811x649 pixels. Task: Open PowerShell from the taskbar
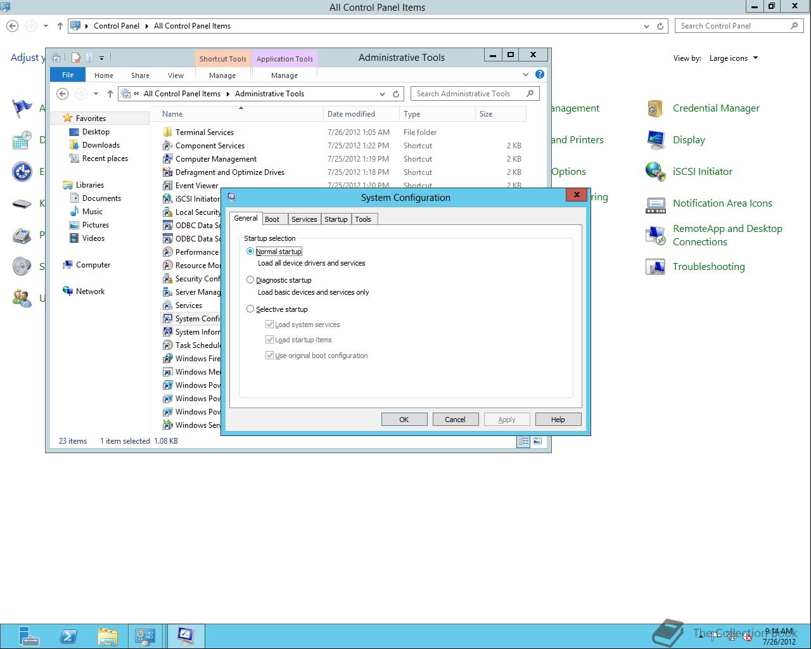coord(68,636)
